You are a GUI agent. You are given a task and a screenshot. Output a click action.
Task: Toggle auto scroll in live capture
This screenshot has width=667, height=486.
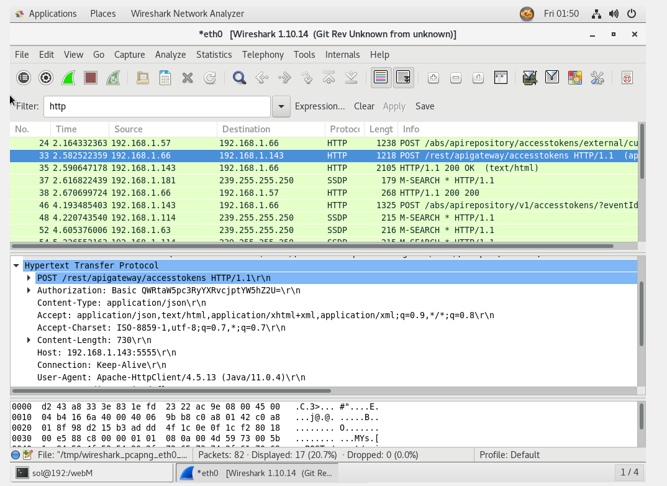click(403, 78)
